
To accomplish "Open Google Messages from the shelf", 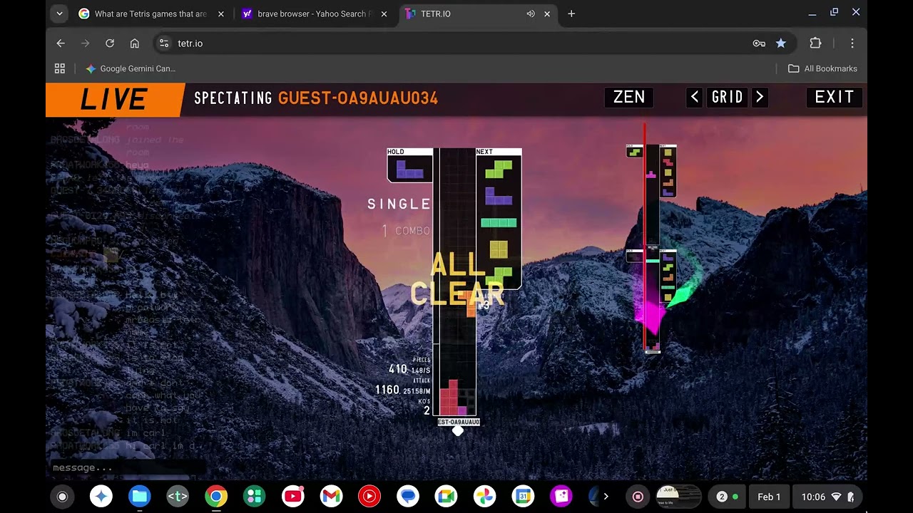I will coord(408,497).
